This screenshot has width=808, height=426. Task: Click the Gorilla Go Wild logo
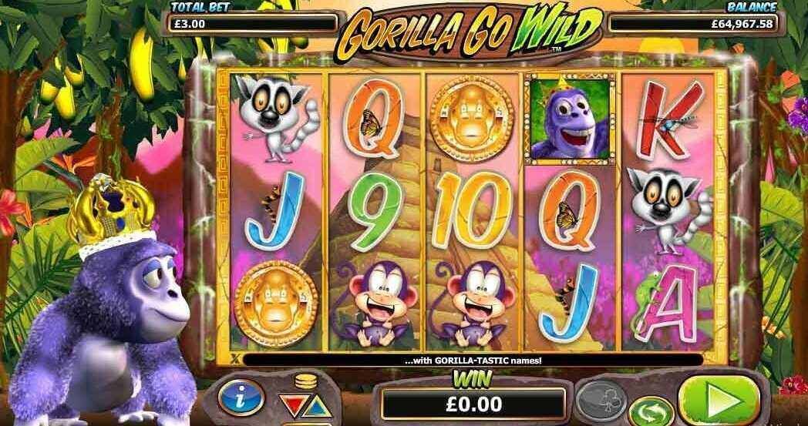(x=469, y=33)
